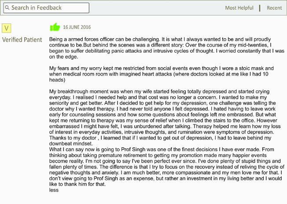The height and width of the screenshot is (204, 287).
Task: Click the Verified Patient label
Action: coord(22,40)
